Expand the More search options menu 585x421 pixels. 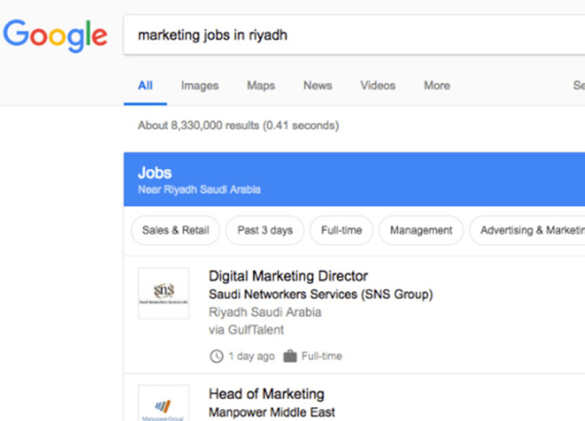[436, 86]
